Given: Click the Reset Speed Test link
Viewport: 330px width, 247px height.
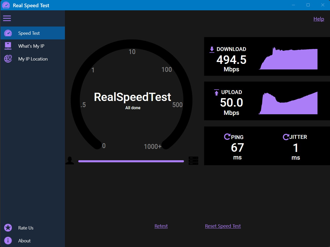Looking at the screenshot, I should [x=223, y=226].
